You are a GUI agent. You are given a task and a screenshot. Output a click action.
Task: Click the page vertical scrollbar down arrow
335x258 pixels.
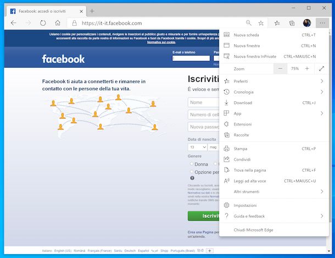pos(328,251)
